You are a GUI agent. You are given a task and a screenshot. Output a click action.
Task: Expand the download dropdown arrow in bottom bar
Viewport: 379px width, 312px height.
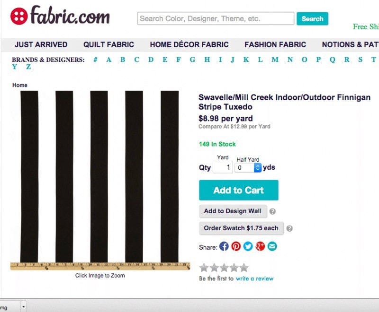point(23,307)
